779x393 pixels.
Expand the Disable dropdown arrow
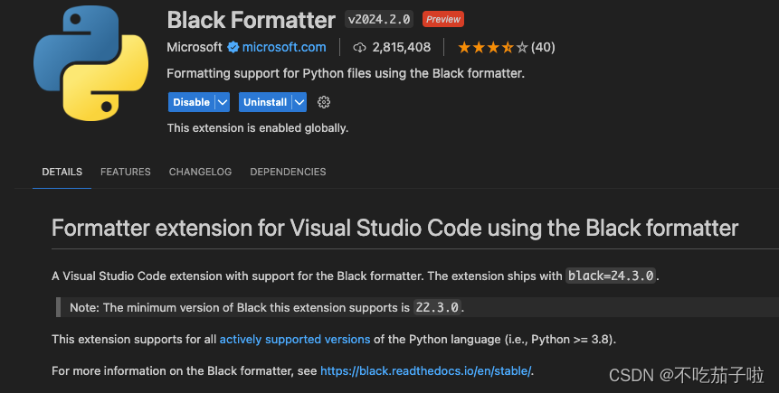coord(223,102)
